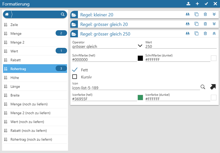The image size is (220, 153).
Task: Expand the rule 'grösser gleich 20'
Action: coord(214,24)
